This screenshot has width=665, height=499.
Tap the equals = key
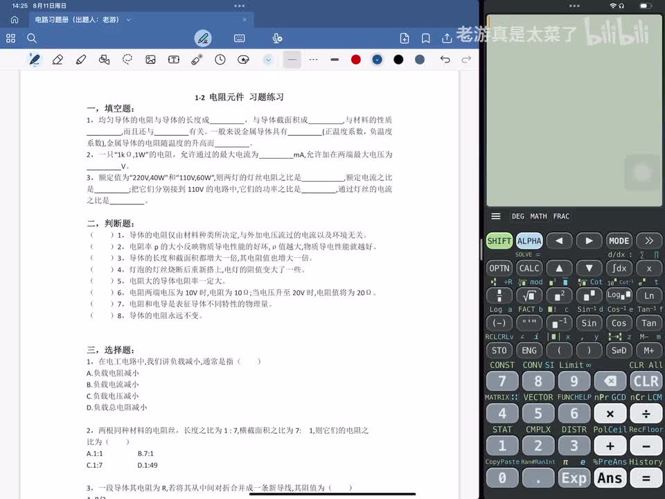point(646,478)
